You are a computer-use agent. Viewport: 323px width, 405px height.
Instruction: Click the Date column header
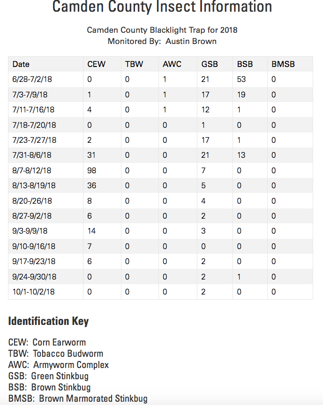tap(21, 64)
